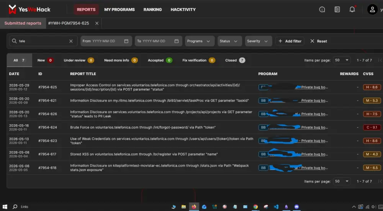Open the bottom Items per page dropdown
The height and width of the screenshot is (211, 383).
tap(342, 181)
